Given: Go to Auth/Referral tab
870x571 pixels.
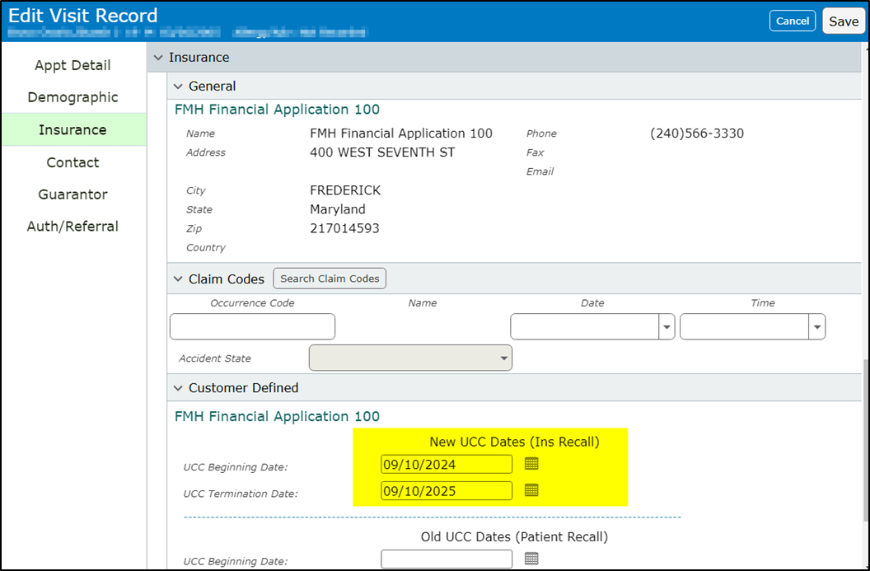Looking at the screenshot, I should 72,227.
